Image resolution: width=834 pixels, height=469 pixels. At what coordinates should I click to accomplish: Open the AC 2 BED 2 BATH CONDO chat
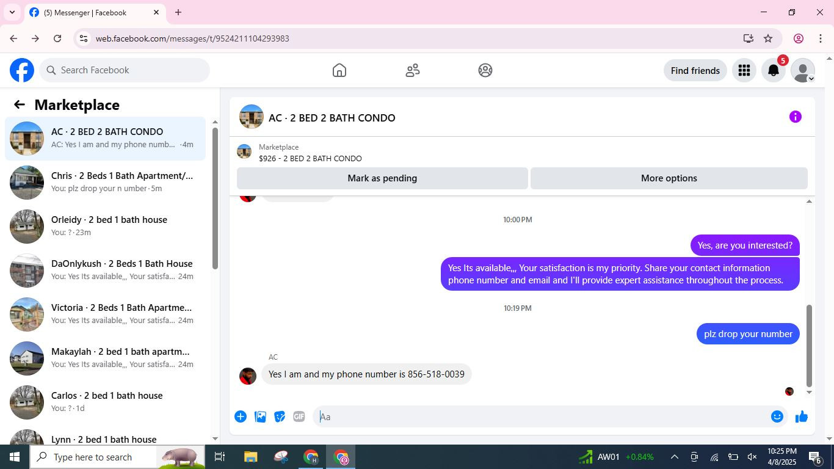(105, 138)
